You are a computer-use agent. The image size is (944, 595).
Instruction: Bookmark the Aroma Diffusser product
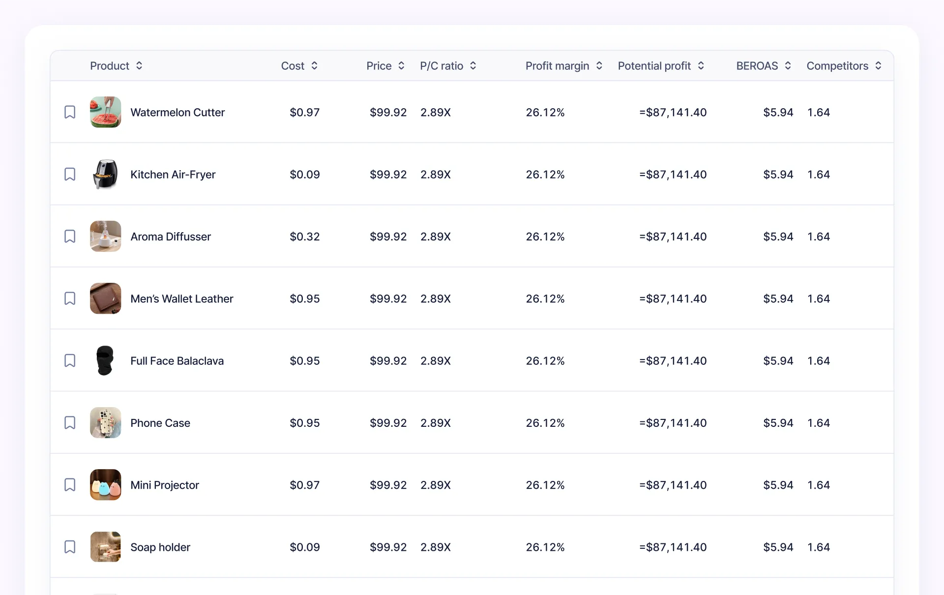[70, 237]
